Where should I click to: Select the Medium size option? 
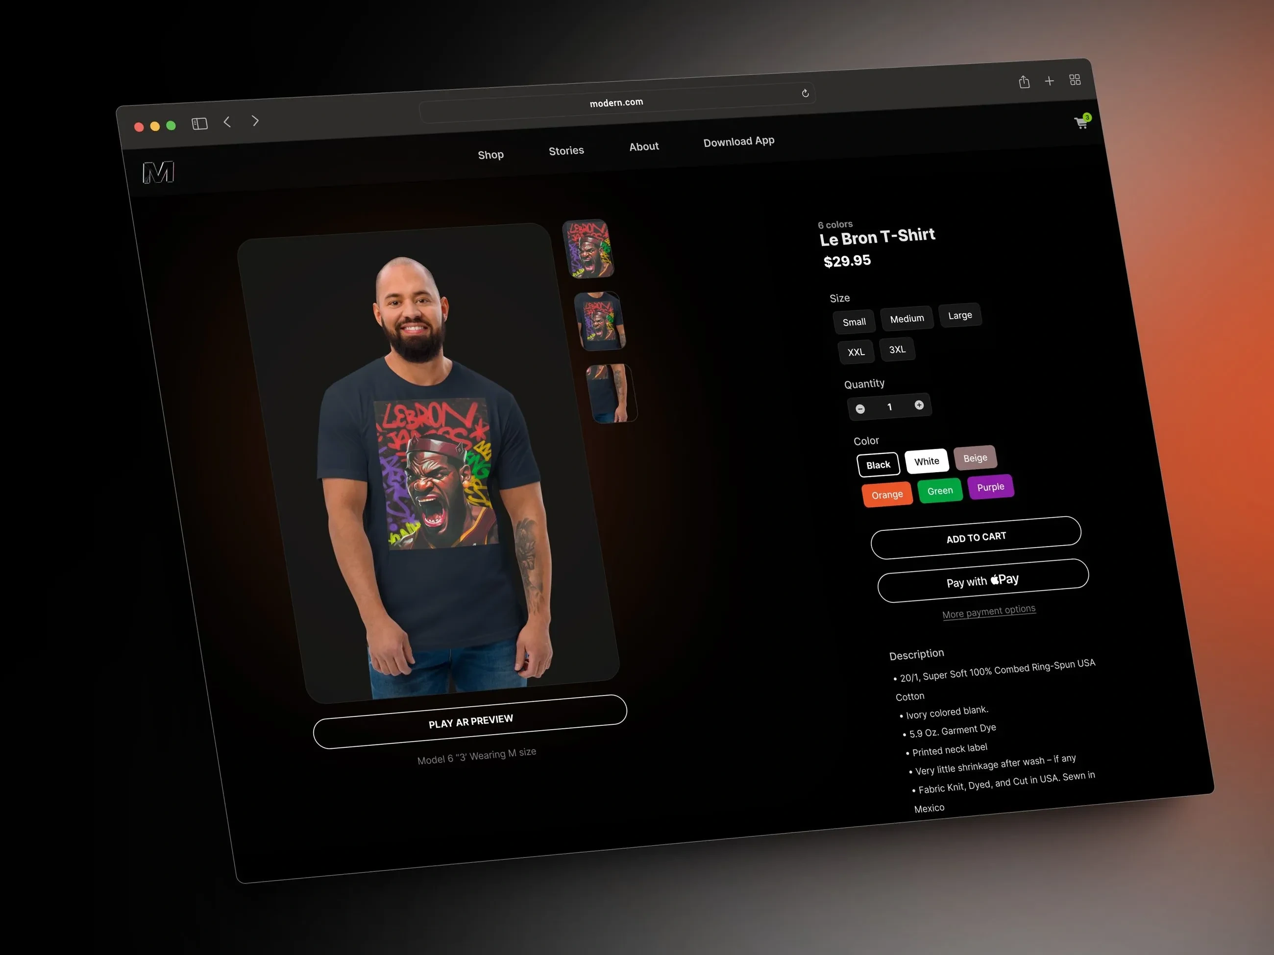point(906,318)
